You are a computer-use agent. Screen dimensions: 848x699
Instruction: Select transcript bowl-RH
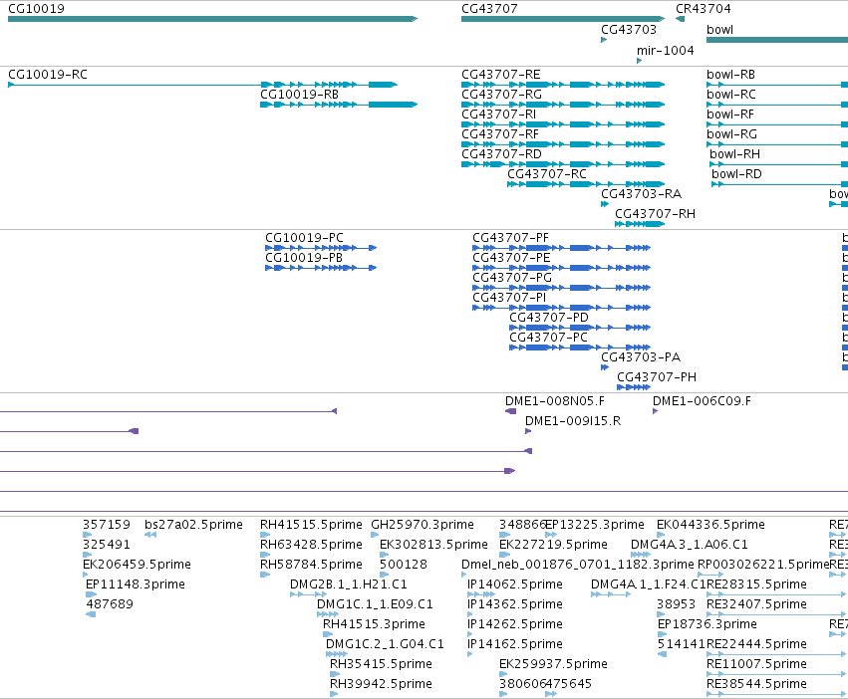tap(779, 164)
